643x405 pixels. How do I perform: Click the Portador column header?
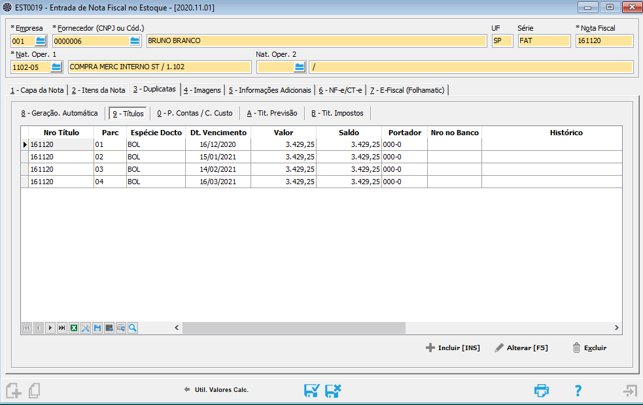(405, 133)
